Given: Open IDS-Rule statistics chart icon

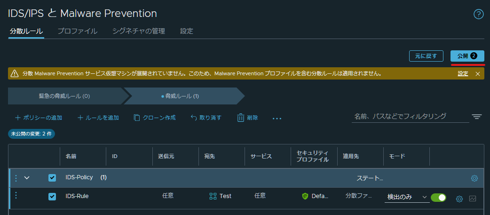Looking at the screenshot, I should pos(473,199).
